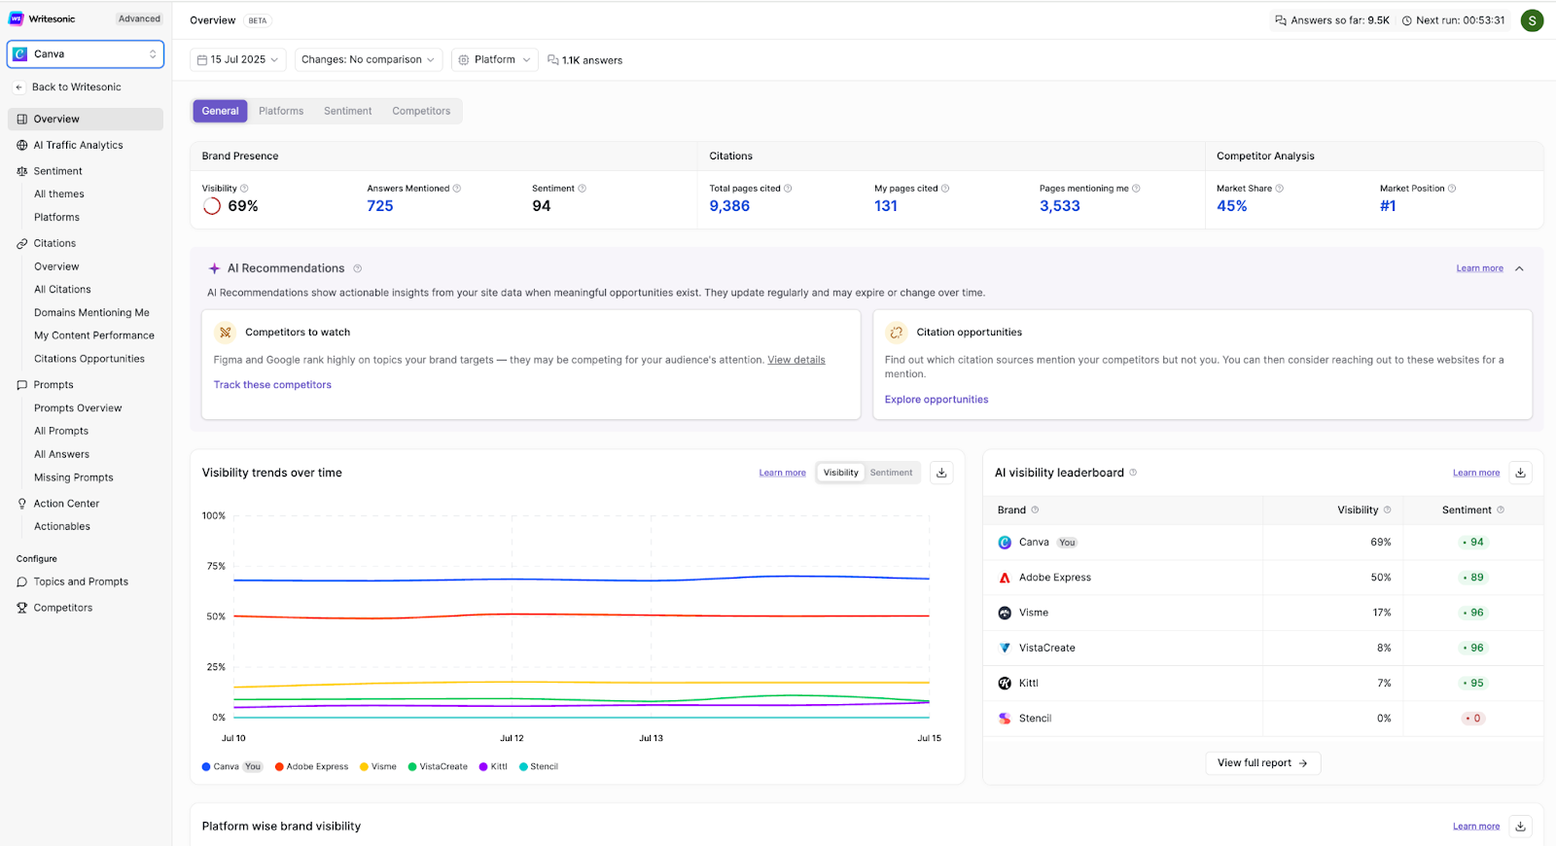This screenshot has height=846, width=1556.
Task: Click the Platform wise brand visibility download icon
Action: tap(1520, 827)
